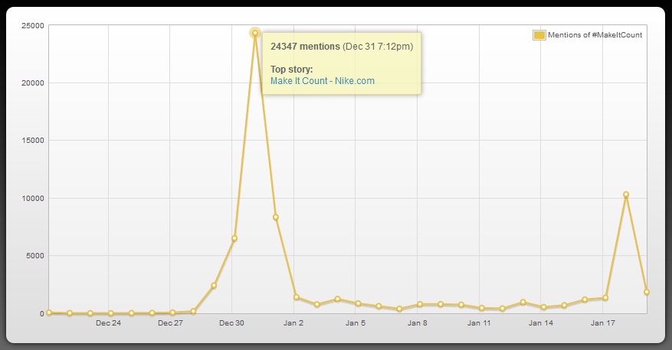Click the 'Dec 30' x-axis label
The height and width of the screenshot is (350, 672).
click(x=231, y=323)
